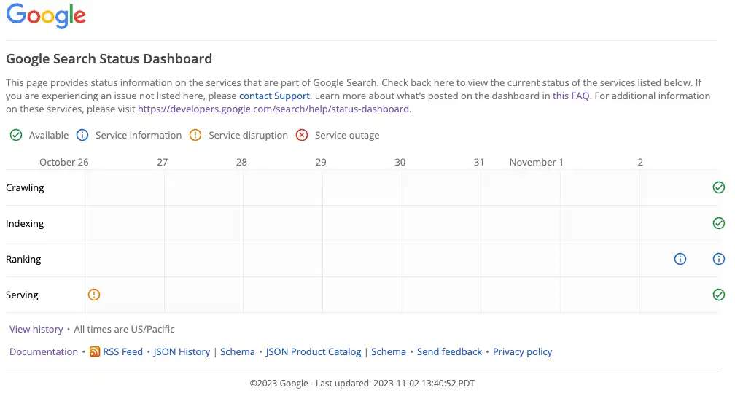Click the Last updated timestamp footer text
The image size is (735, 404).
395,384
